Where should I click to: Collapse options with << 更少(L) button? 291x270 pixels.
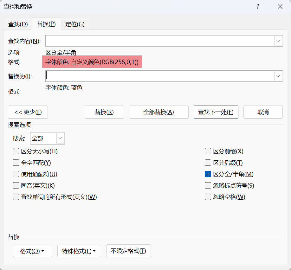tap(28, 112)
